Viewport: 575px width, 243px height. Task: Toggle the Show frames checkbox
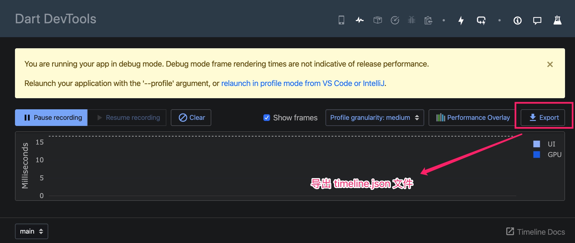click(x=267, y=118)
